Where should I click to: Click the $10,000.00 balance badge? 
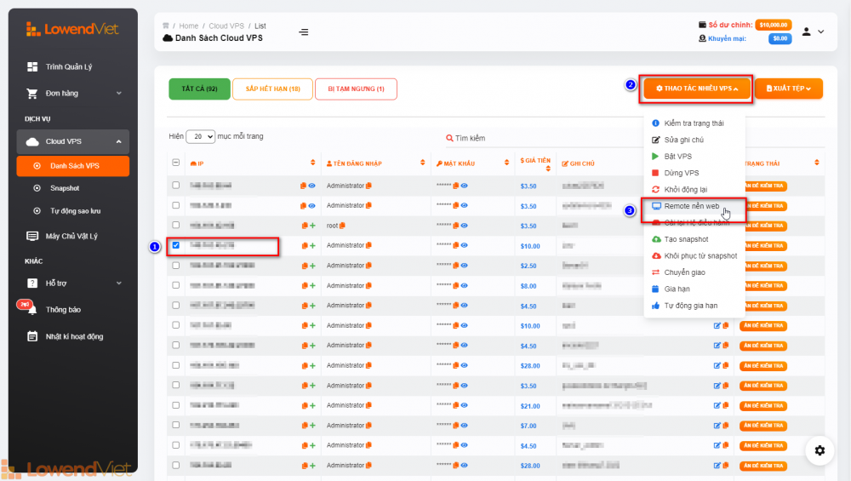point(774,25)
